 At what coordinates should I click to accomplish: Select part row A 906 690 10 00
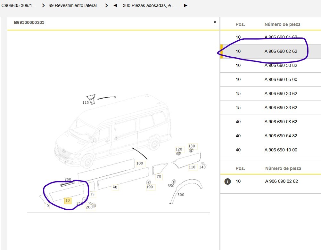click(281, 150)
